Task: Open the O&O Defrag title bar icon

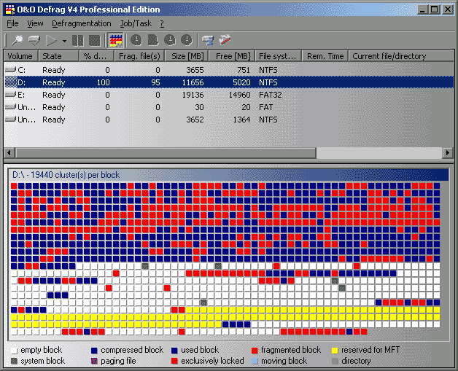Action: pyautogui.click(x=10, y=9)
